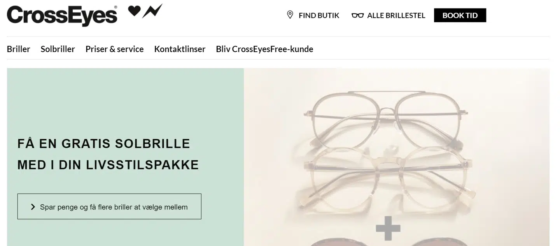Select Solbriller in the navigation
The height and width of the screenshot is (246, 560).
click(58, 49)
